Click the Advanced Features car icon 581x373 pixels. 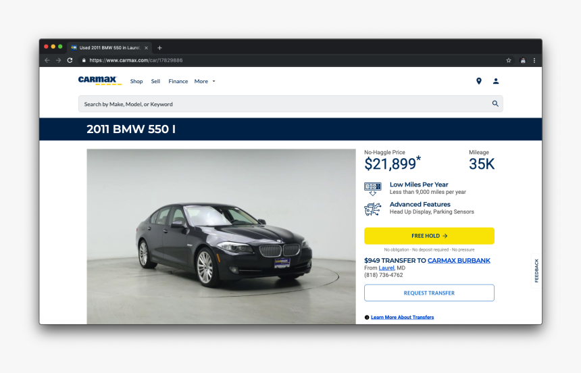tap(373, 209)
